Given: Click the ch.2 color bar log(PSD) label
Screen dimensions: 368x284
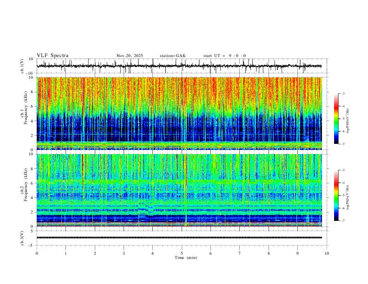Looking at the screenshot, I should coord(348,197).
